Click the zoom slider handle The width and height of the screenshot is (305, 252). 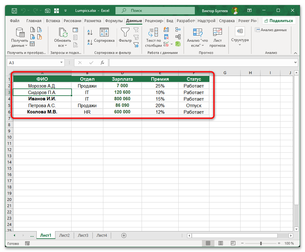pyautogui.click(x=261, y=243)
